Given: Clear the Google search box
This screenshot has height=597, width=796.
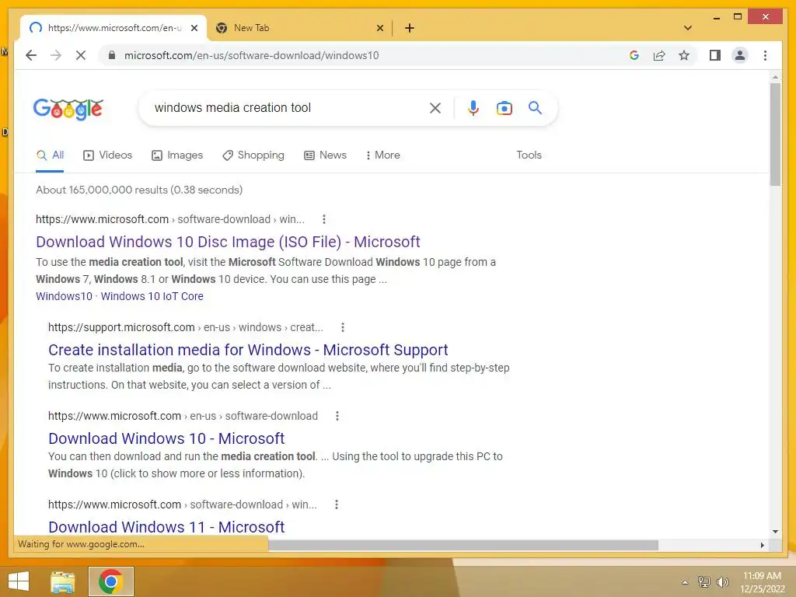Looking at the screenshot, I should pyautogui.click(x=435, y=107).
